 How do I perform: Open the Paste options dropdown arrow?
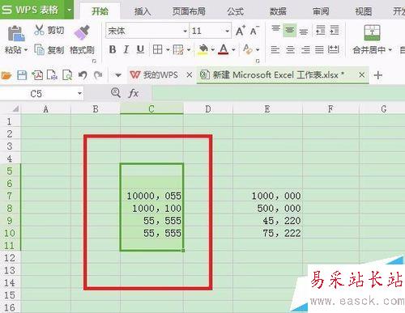(26, 50)
